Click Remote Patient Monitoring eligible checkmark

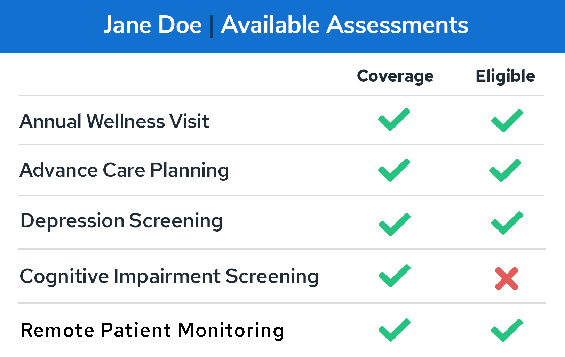[507, 331]
